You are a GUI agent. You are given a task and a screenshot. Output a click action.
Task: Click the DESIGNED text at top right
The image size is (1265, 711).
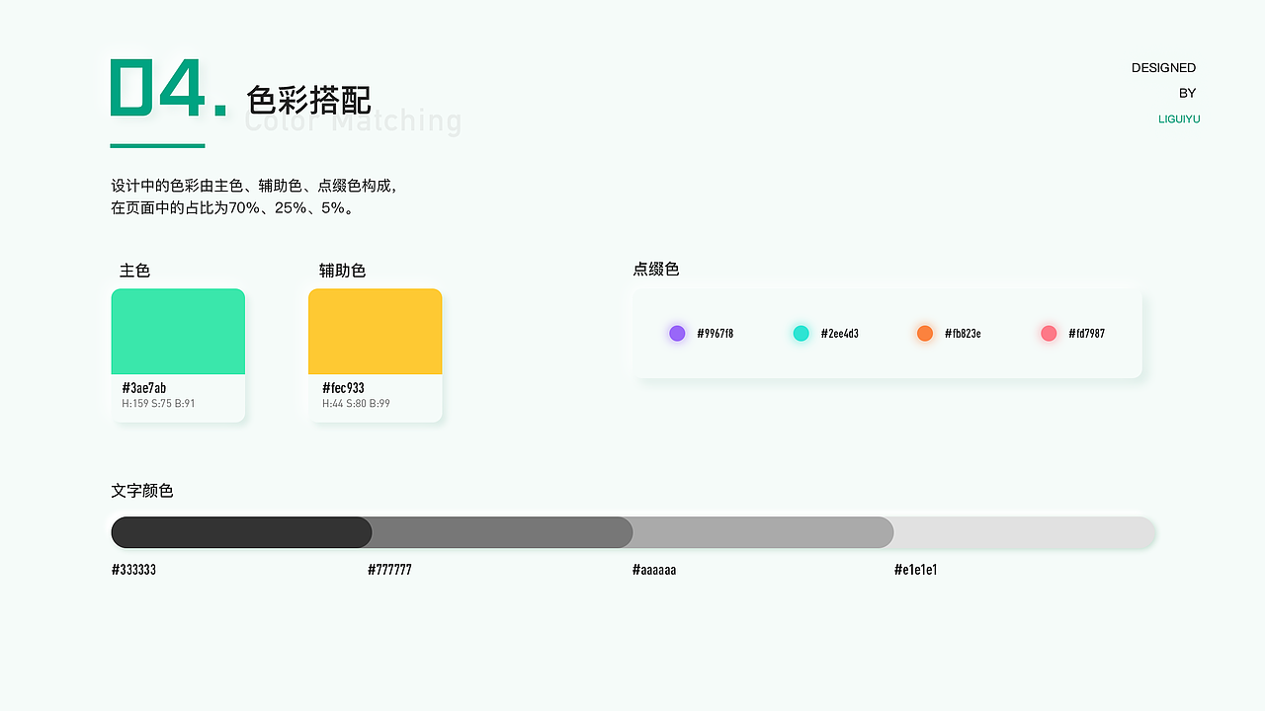click(x=1164, y=68)
